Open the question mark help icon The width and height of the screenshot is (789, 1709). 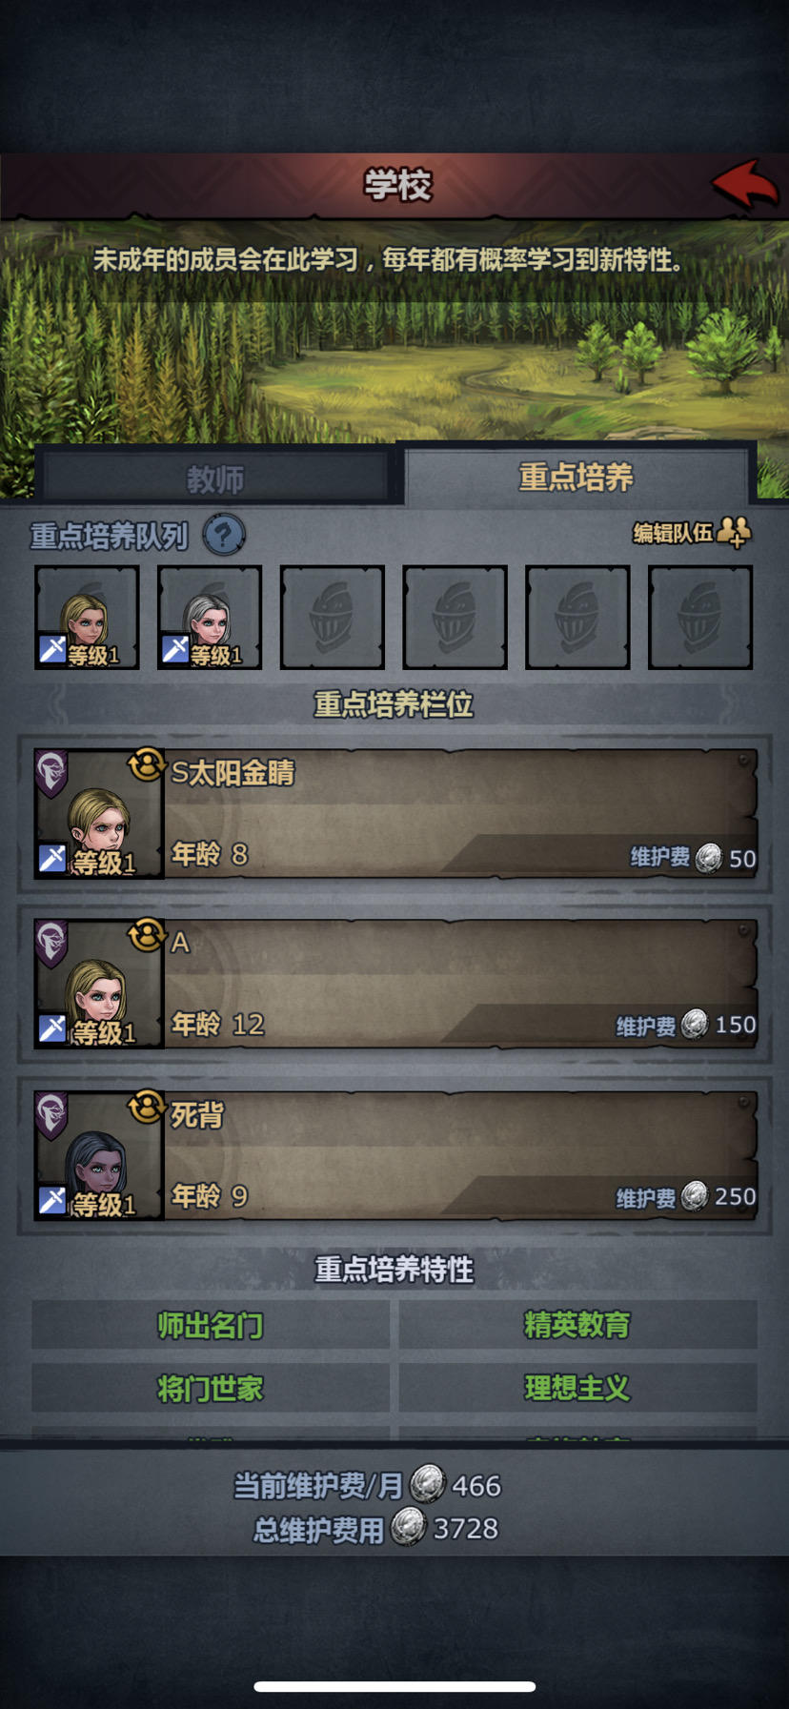click(224, 535)
